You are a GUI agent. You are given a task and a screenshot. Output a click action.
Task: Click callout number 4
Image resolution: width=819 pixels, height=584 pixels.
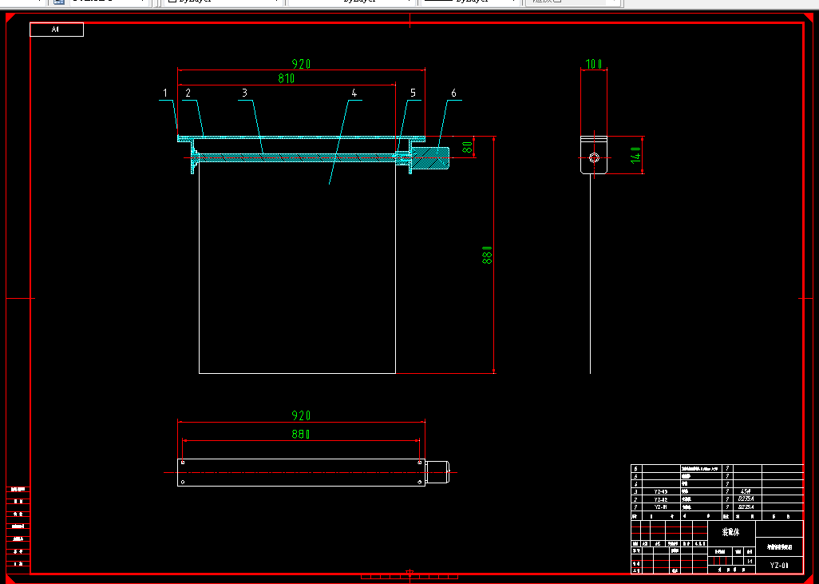354,93
